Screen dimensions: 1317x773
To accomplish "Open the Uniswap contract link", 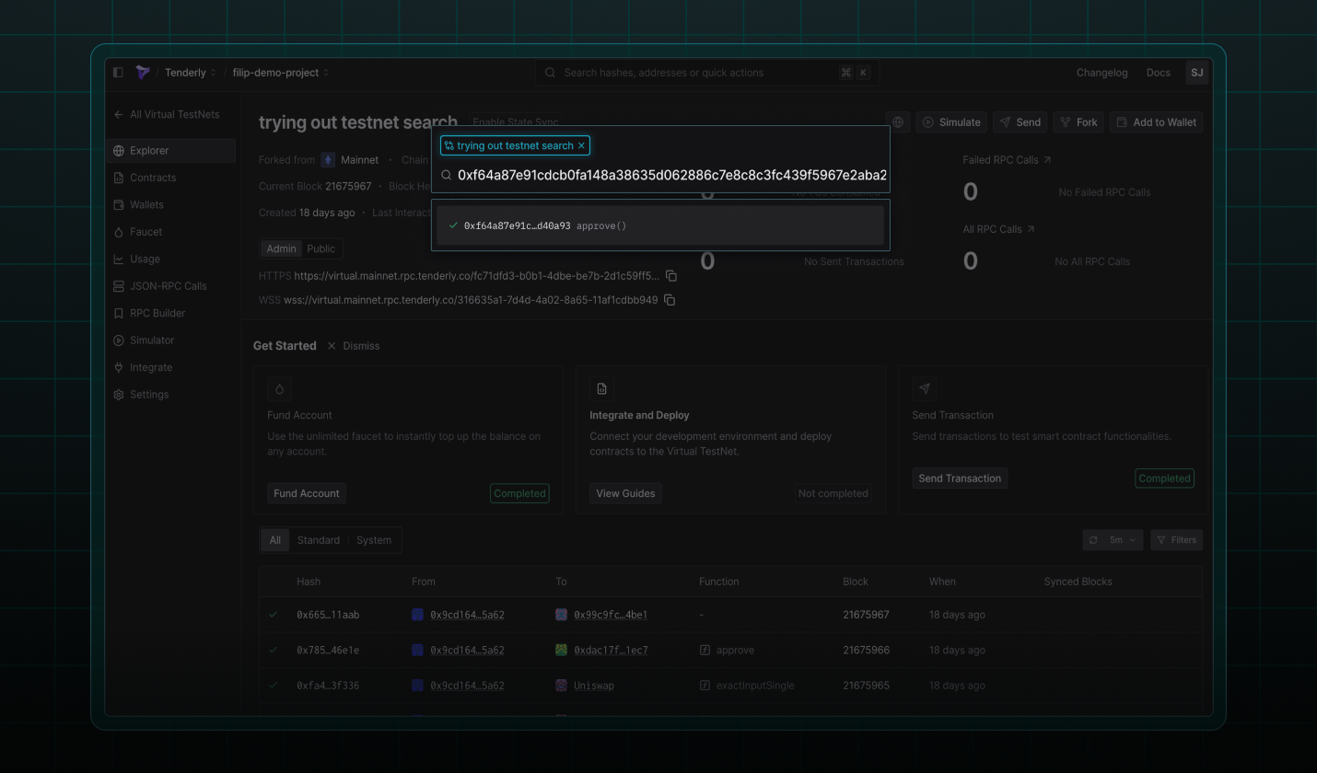I will tap(595, 685).
